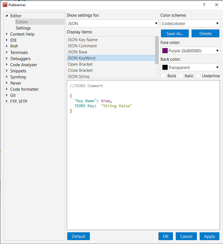Screen dimensions: 223x244
Task: Open the Show settings for JSON dropdown
Action: (x=113, y=24)
